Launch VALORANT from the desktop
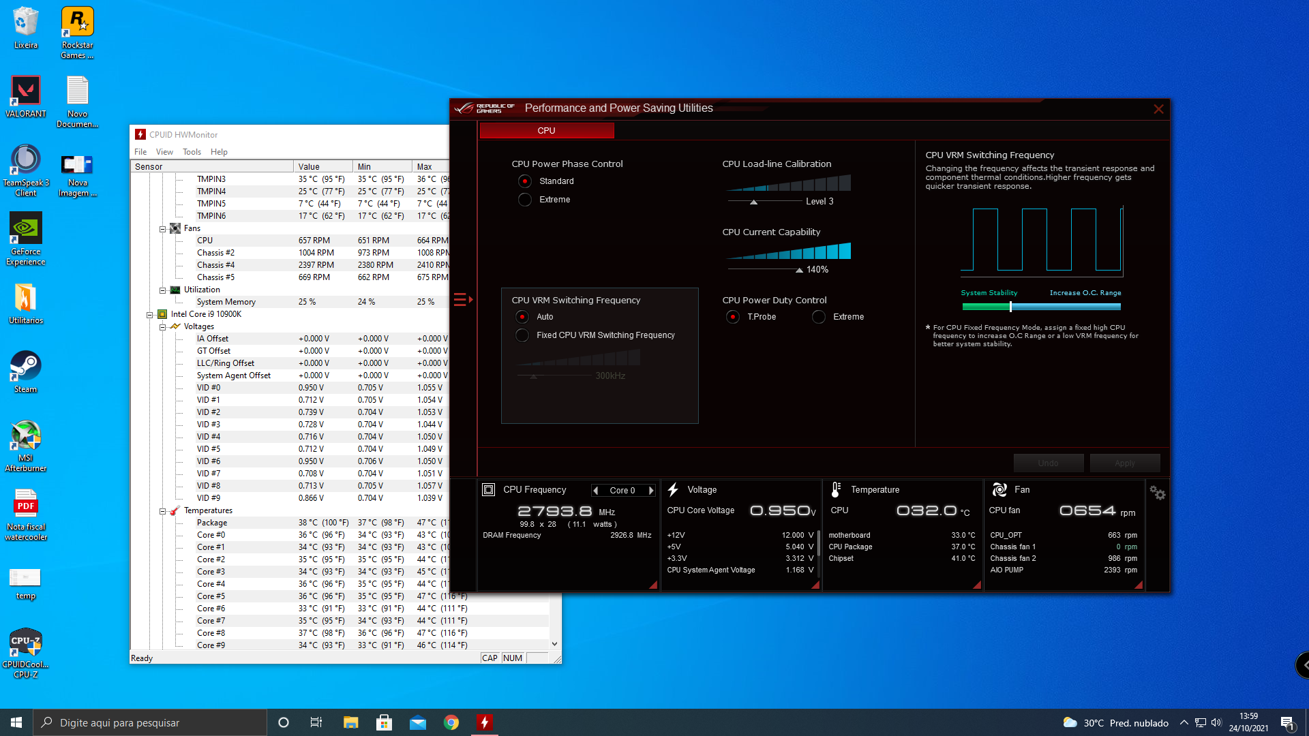 25,97
